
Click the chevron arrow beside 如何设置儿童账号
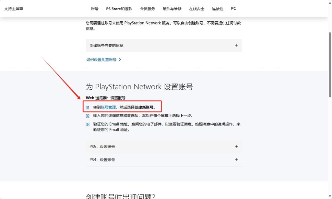tap(119, 60)
